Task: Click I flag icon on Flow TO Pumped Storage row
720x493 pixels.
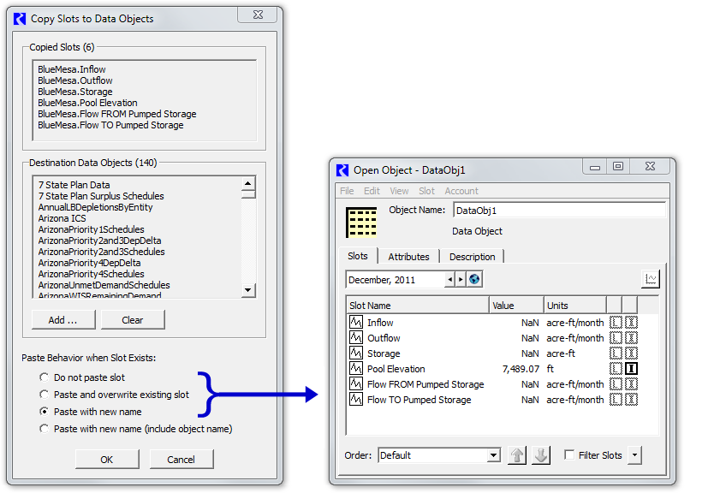Action: coord(631,400)
